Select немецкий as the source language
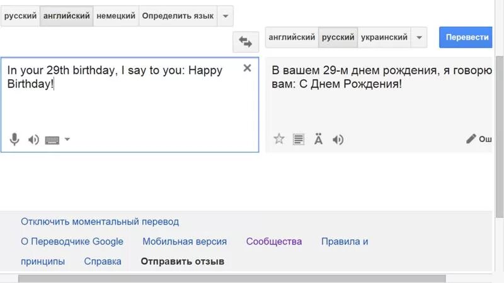This screenshot has height=283, width=504. click(x=116, y=16)
